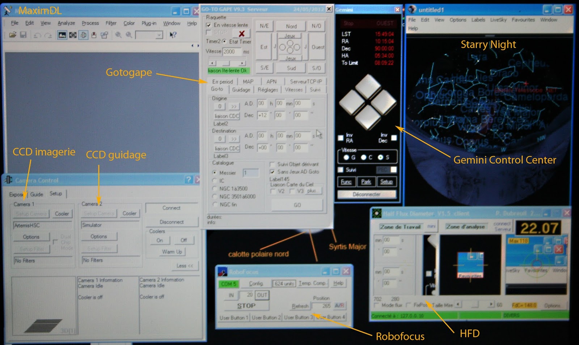Click the RoboFocus title bar app icon
Image resolution: width=579 pixels, height=345 pixels.
pos(222,272)
